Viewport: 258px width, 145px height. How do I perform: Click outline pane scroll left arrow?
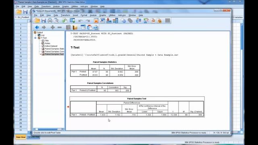[x=34, y=129]
